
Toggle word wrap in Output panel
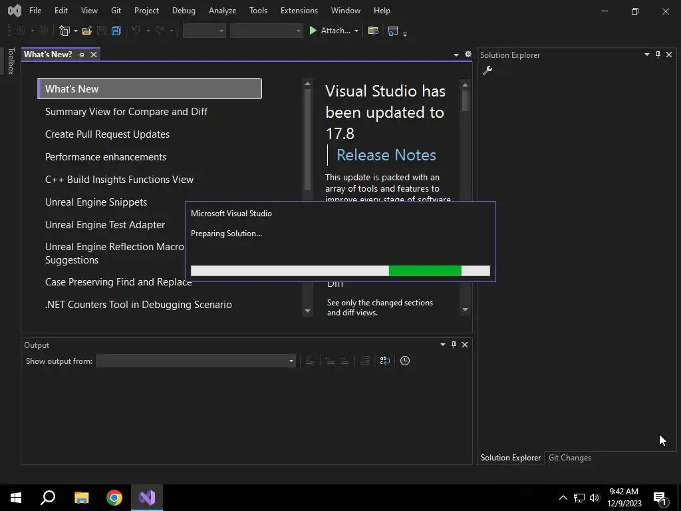click(385, 361)
